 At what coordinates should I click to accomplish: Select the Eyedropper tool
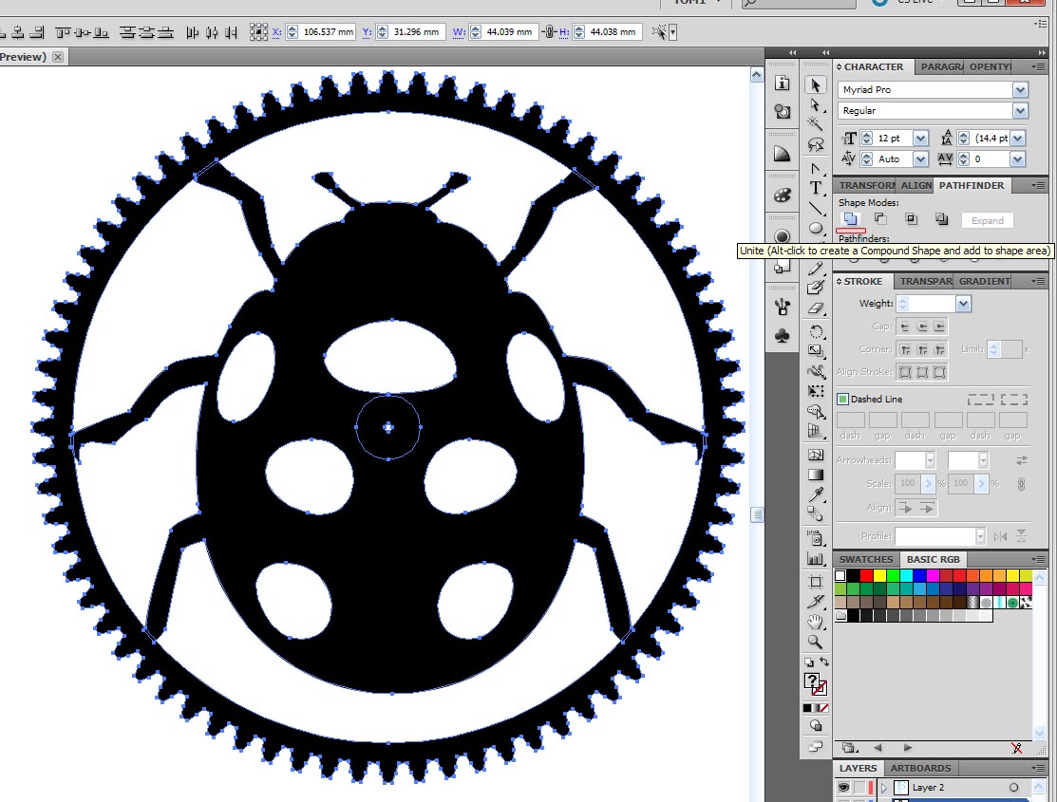[x=816, y=494]
